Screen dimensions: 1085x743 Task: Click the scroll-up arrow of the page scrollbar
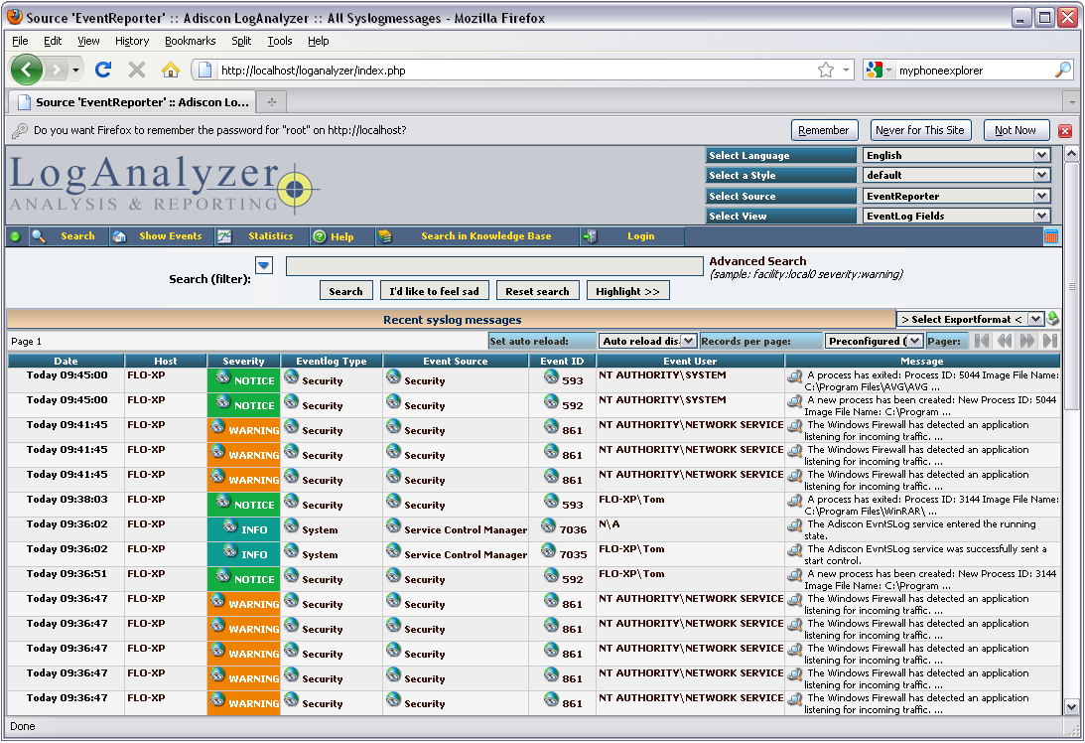[x=1071, y=154]
